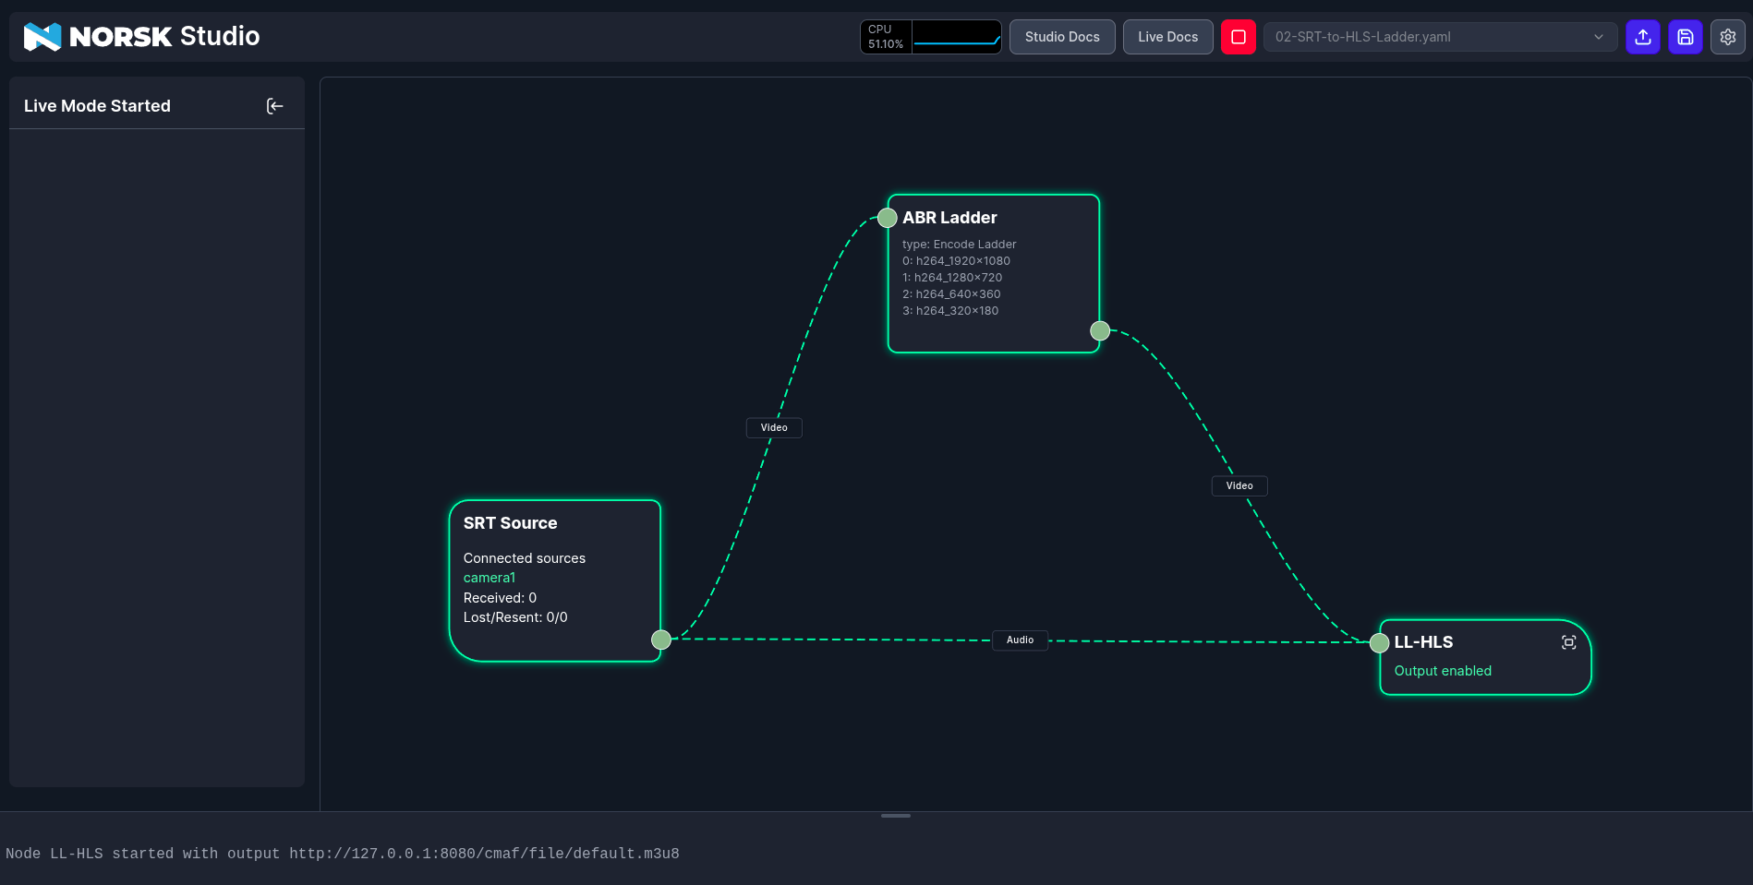Select the SRT Source node title
The width and height of the screenshot is (1753, 885).
click(x=510, y=523)
